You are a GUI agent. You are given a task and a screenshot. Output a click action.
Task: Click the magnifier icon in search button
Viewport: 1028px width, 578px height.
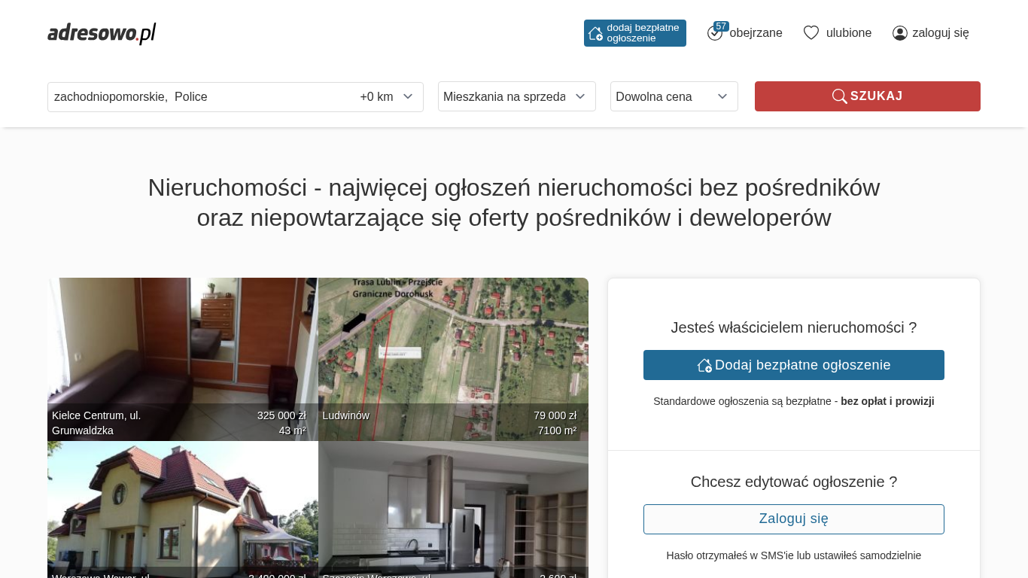(x=839, y=96)
